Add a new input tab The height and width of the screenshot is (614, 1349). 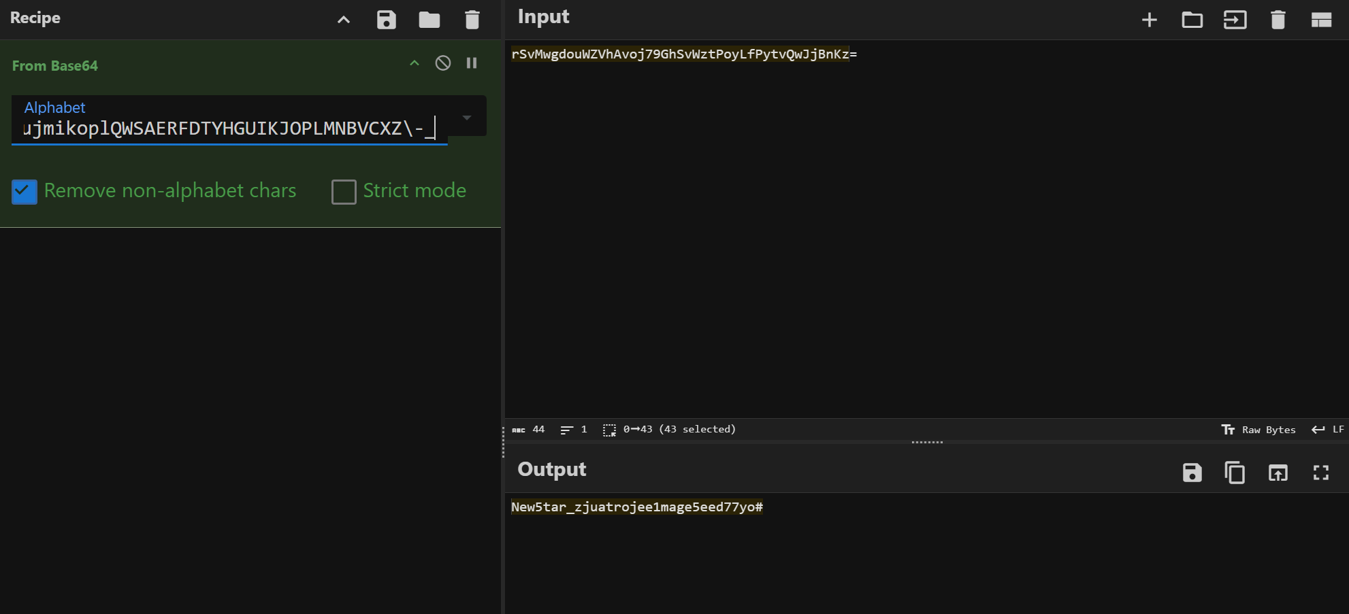coord(1149,20)
